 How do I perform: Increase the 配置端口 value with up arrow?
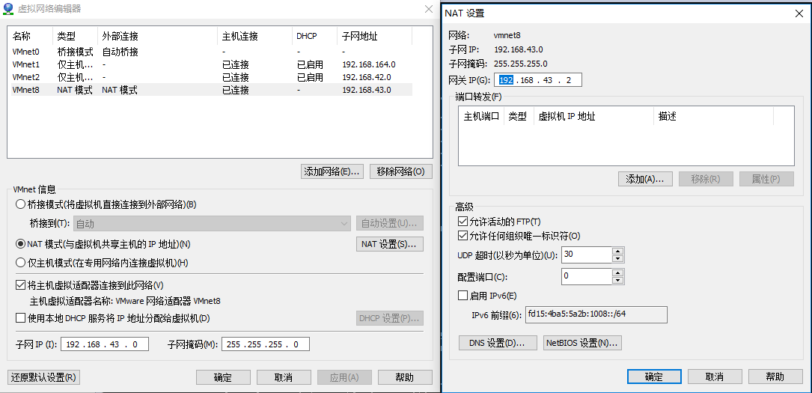point(617,273)
